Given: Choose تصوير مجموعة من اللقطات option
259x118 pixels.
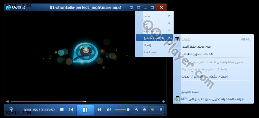Looking at the screenshot, I should coord(213,62).
